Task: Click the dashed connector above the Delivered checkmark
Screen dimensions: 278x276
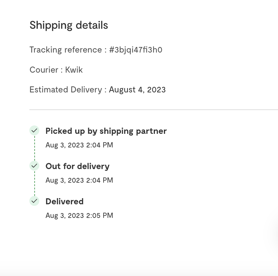Action: pyautogui.click(x=35, y=184)
